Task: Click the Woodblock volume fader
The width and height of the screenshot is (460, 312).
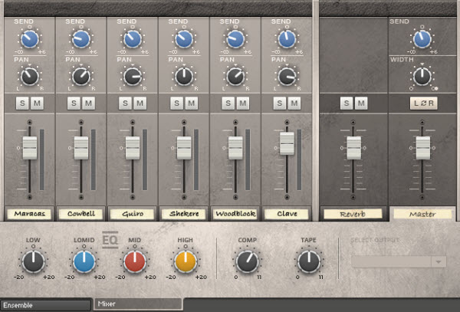Action: [x=235, y=148]
